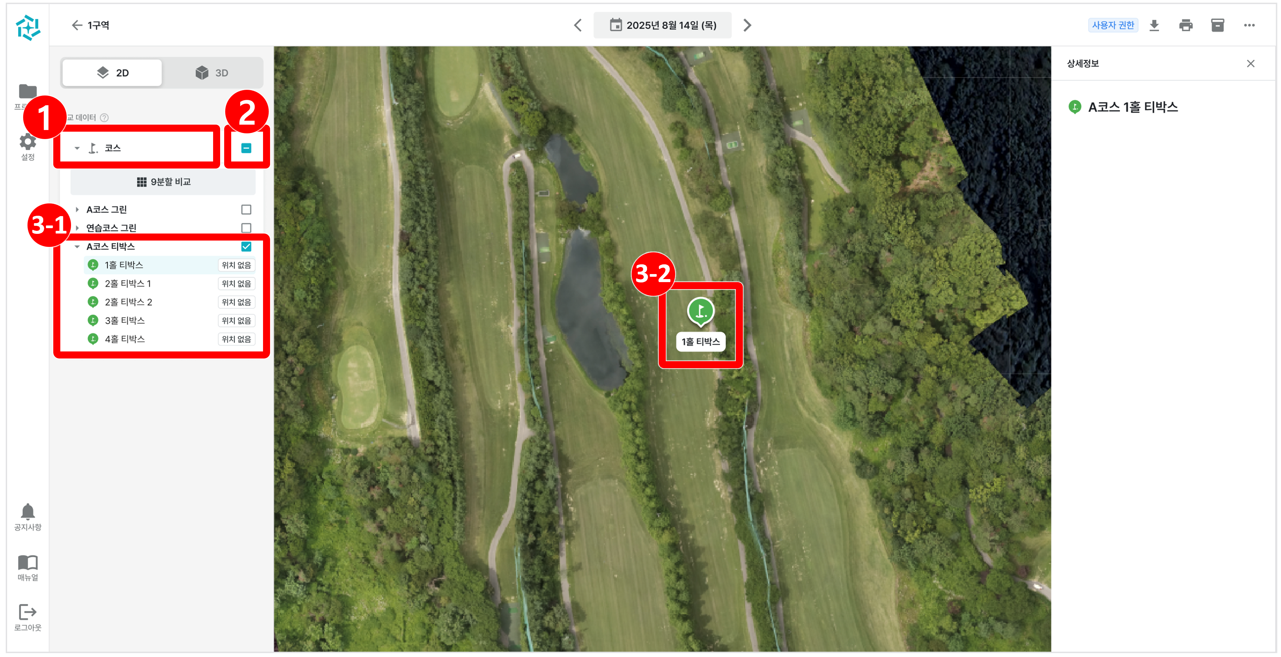
Task: Select the 1홀 티박스 map marker
Action: (701, 312)
